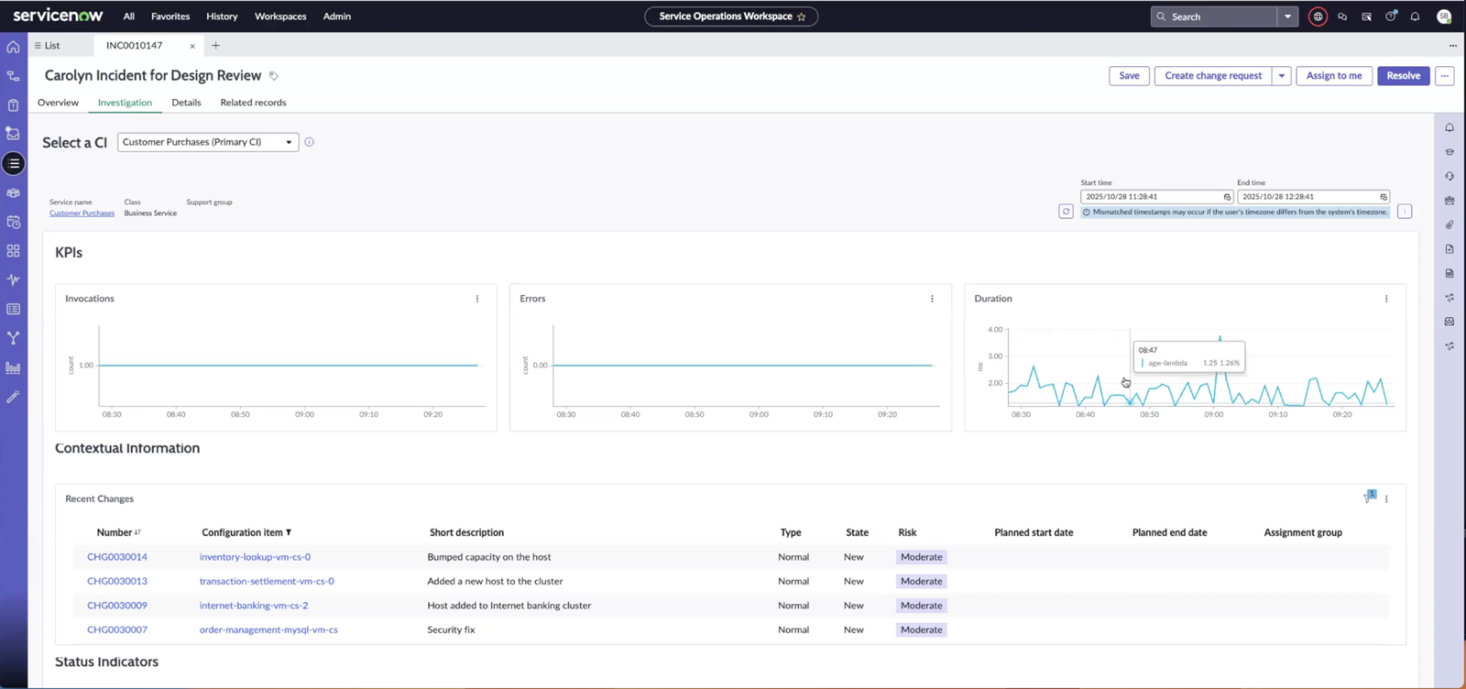Open the four-squares dashboard icon in left sidebar
Viewport: 1466px width, 689px height.
click(x=13, y=251)
